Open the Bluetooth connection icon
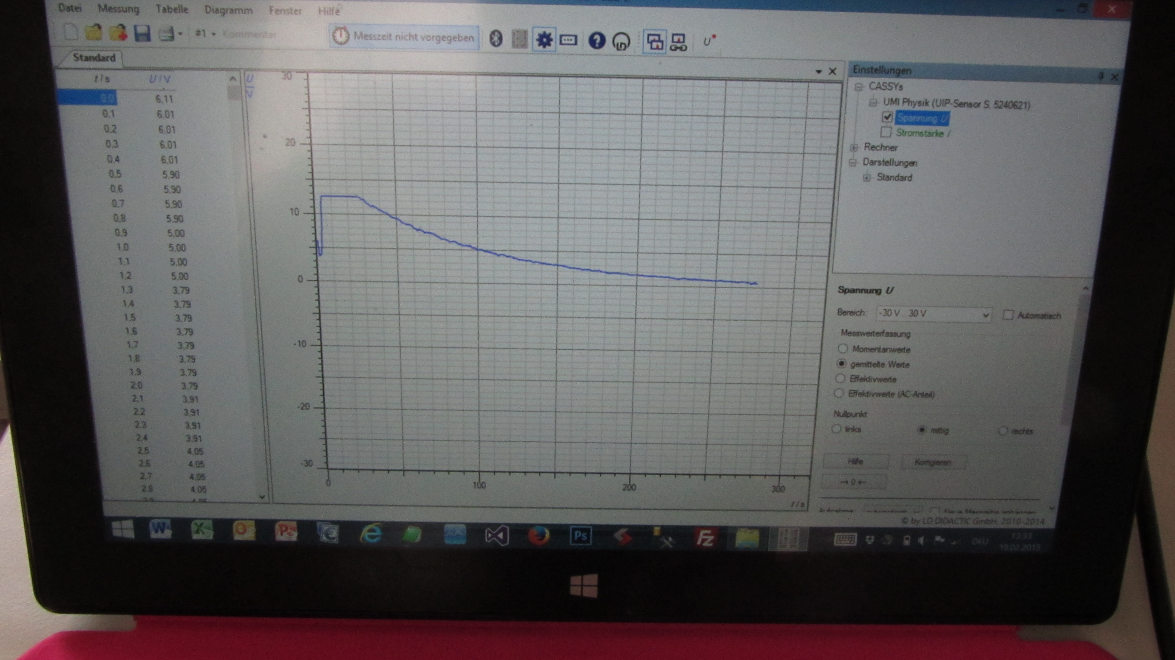1175x660 pixels. tap(496, 38)
